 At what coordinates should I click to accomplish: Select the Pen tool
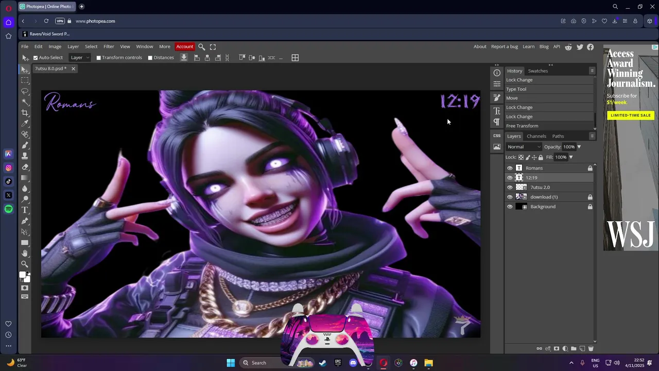25,221
